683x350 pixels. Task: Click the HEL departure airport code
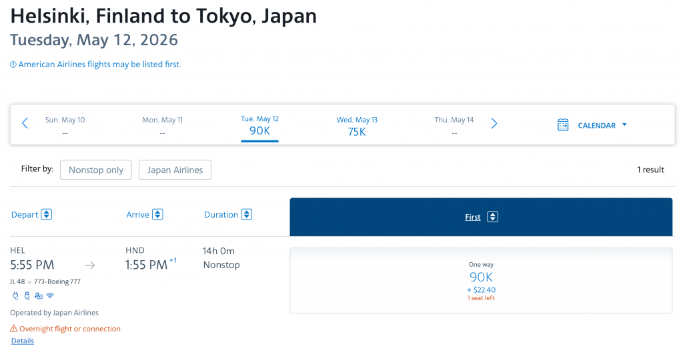point(17,250)
